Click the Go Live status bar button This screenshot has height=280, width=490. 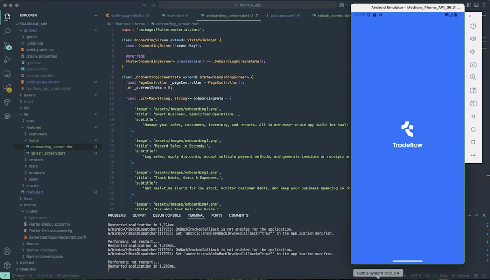(460, 276)
